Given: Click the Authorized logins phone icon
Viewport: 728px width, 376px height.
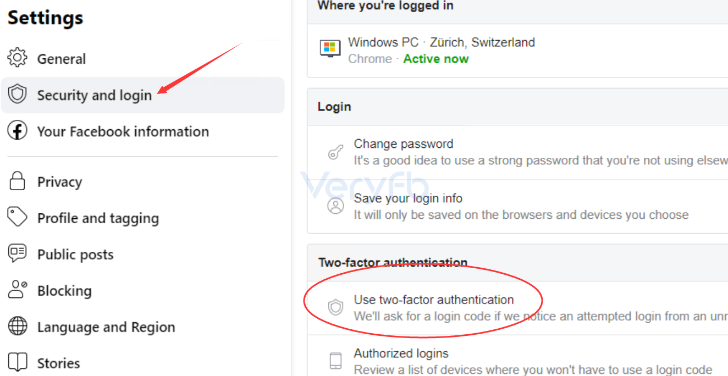Looking at the screenshot, I should click(x=335, y=361).
